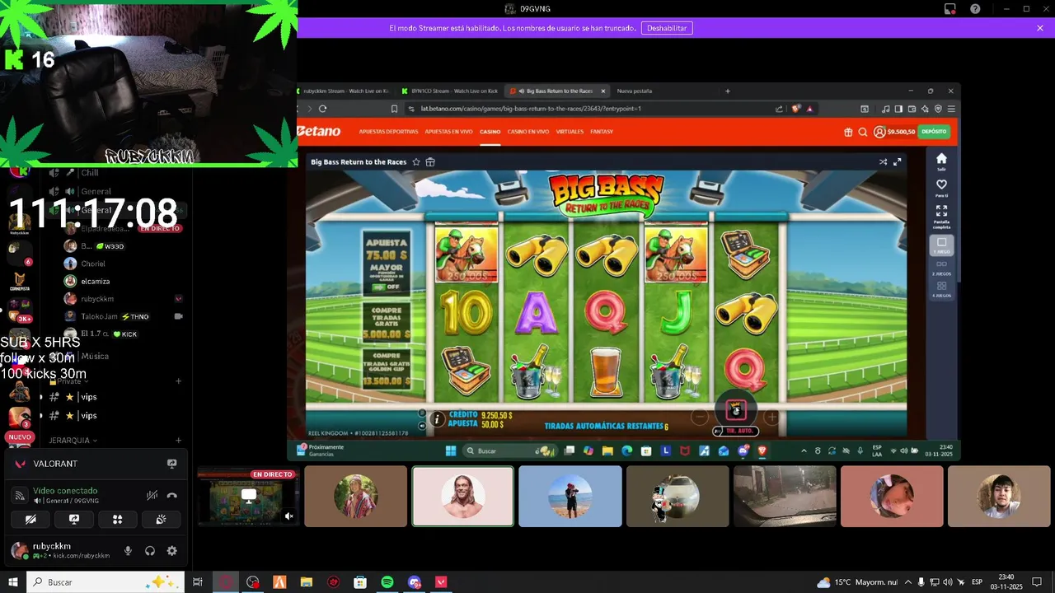Click VIRTUALES in streamed Betano page

pyautogui.click(x=570, y=132)
